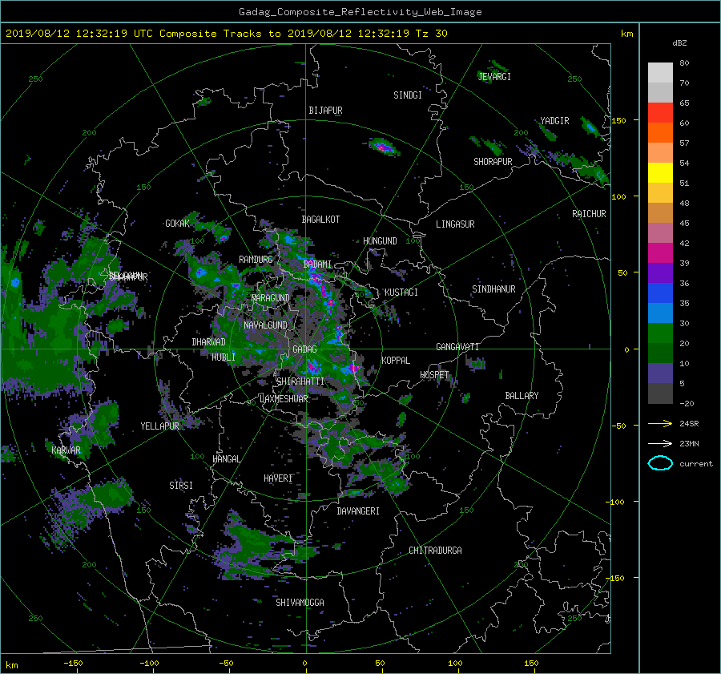Click the DAVANGERI city label
Image resolution: width=721 pixels, height=674 pixels.
[358, 511]
